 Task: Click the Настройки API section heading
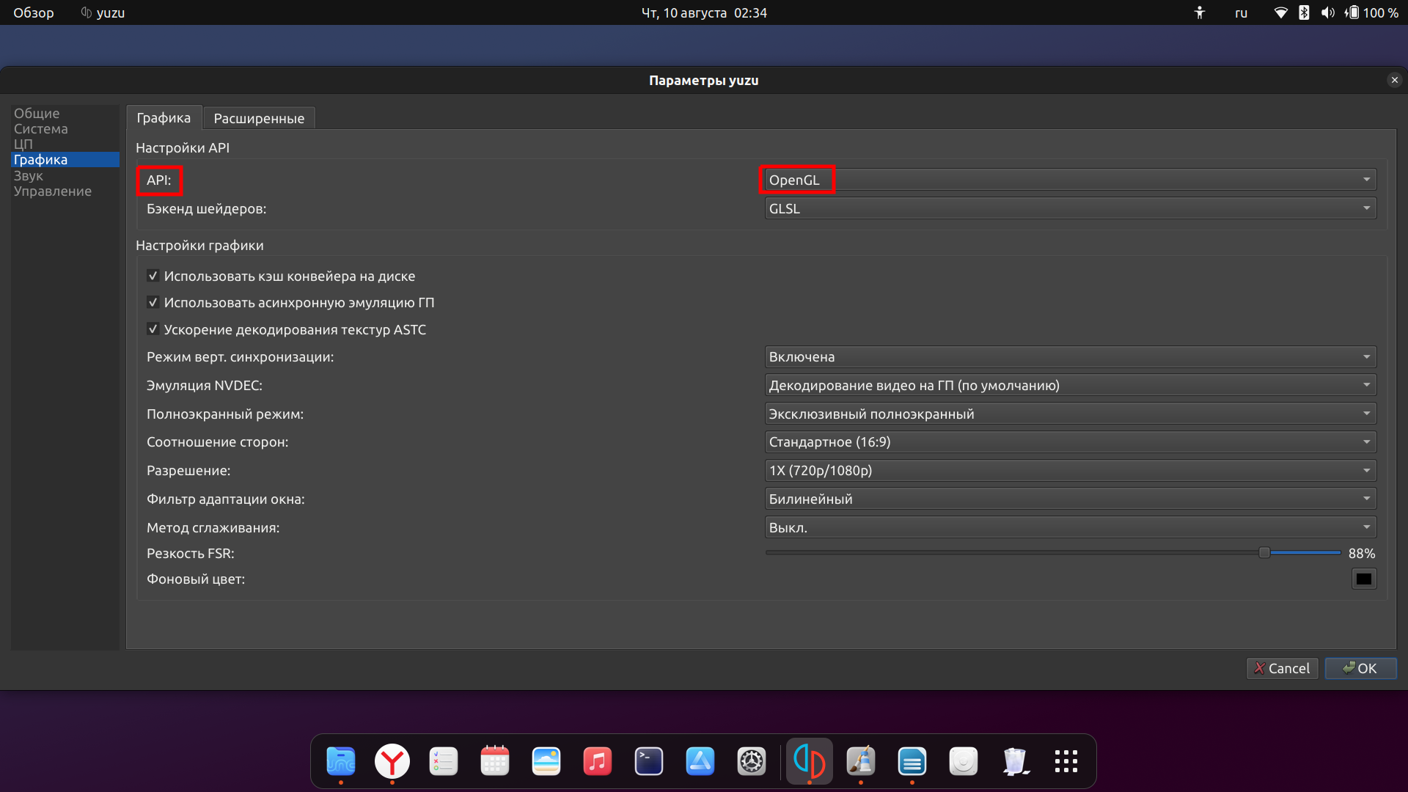pos(183,147)
